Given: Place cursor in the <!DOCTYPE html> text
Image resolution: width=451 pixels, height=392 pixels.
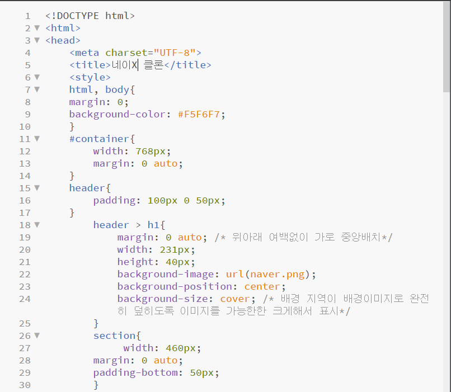Looking at the screenshot, I should (90, 16).
